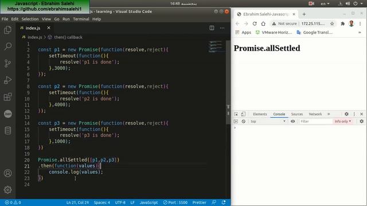
Task: Click the Ln 21, Col 24 status item
Action: pyautogui.click(x=77, y=203)
